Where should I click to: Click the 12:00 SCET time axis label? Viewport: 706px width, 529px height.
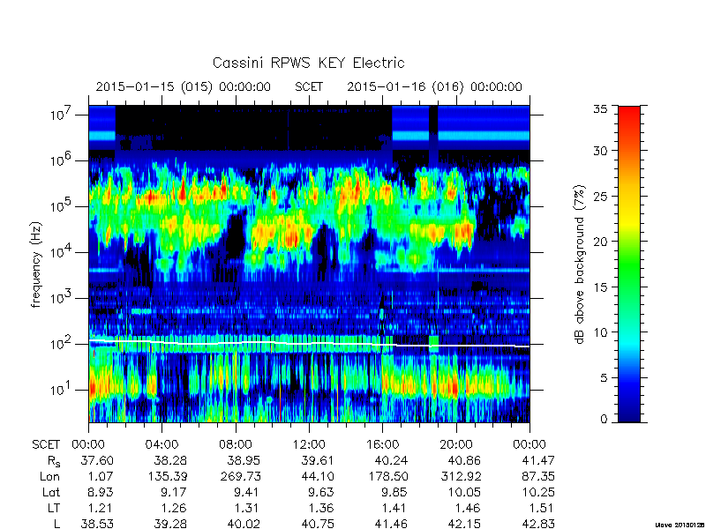(x=309, y=444)
